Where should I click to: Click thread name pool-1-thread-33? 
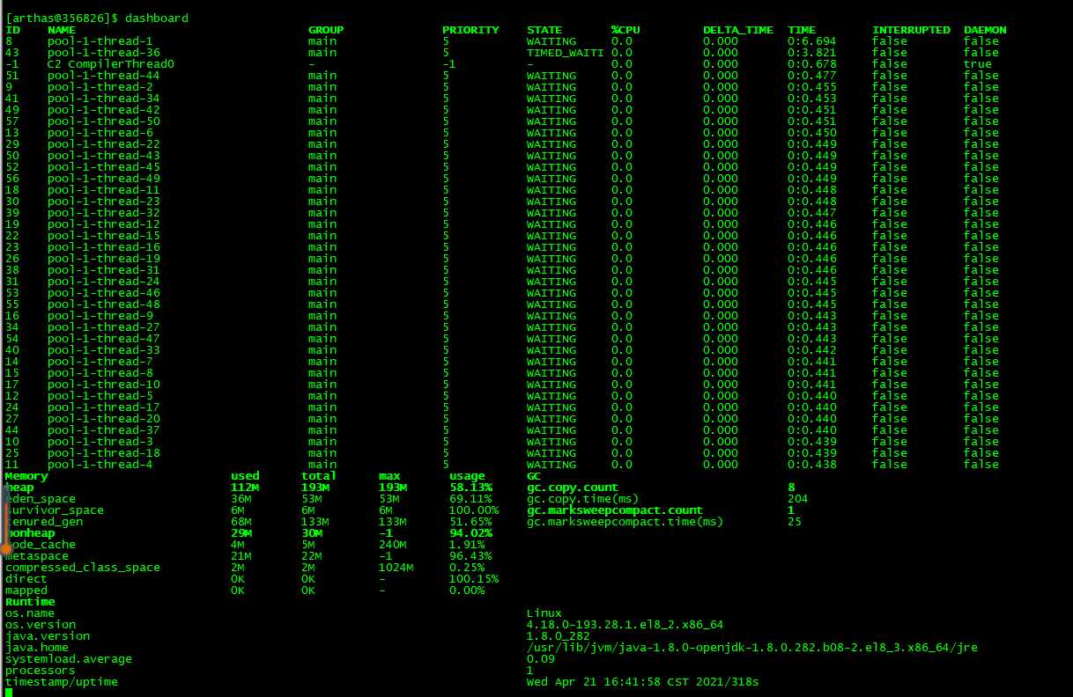click(104, 350)
